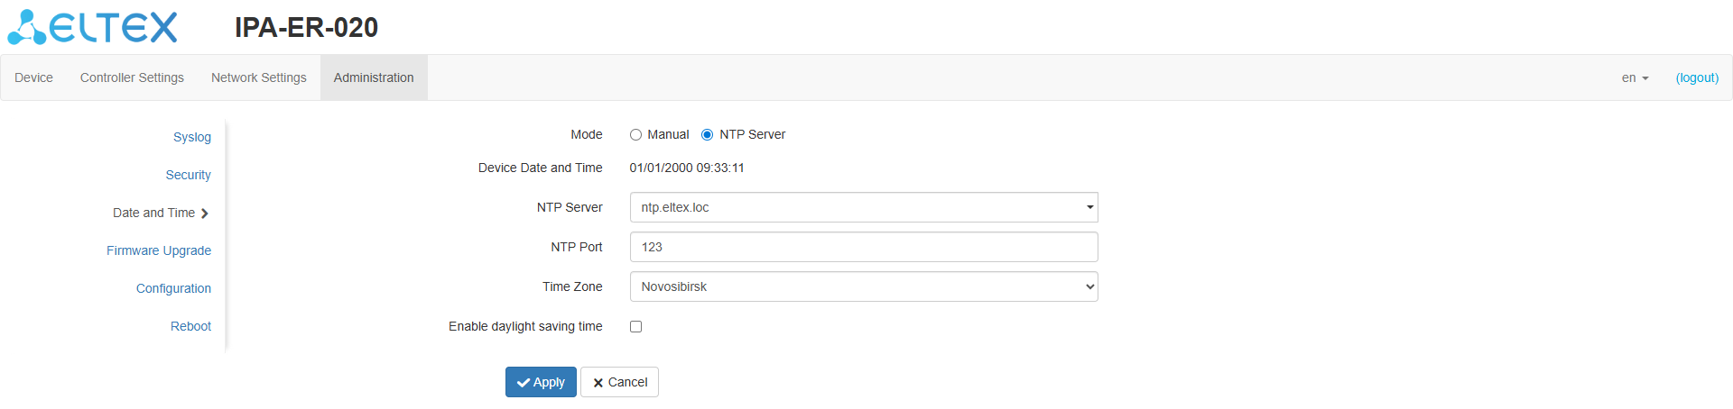Select the Manual mode radio button

click(636, 135)
